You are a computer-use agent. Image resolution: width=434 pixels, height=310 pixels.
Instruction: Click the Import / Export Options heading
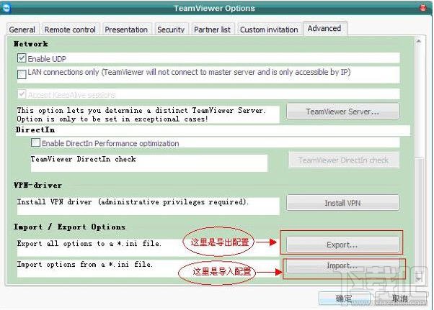69,227
